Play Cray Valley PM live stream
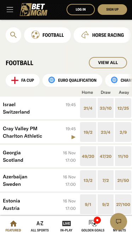The image size is (132, 235). (x=73, y=137)
